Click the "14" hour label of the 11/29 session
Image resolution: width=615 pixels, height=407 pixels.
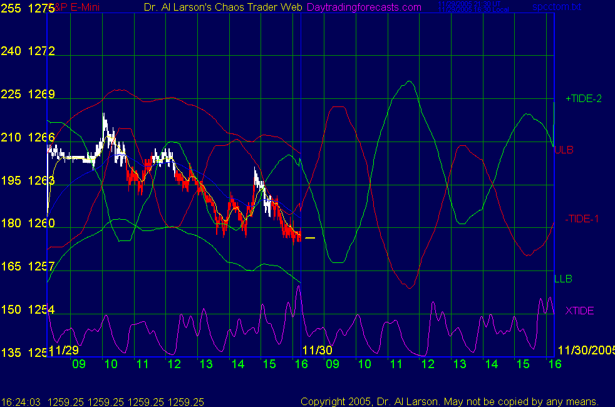(x=238, y=364)
